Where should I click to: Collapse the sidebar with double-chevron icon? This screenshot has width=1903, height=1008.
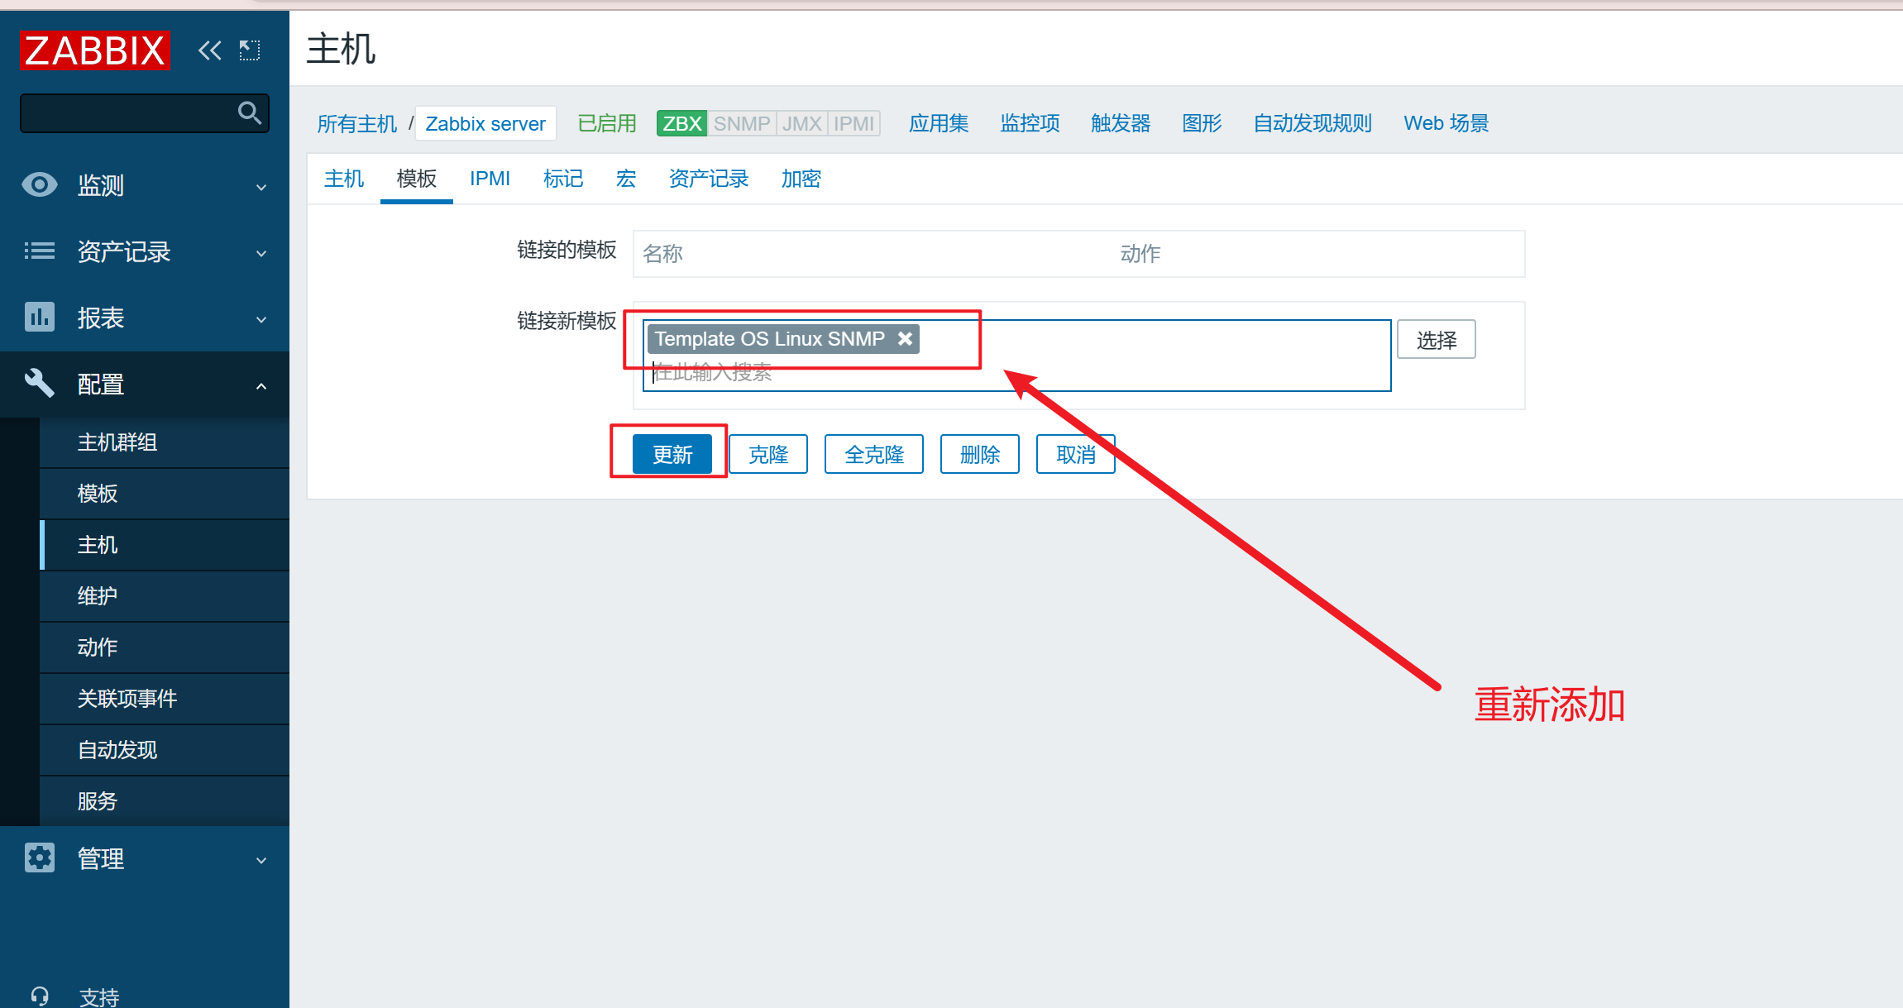210,51
